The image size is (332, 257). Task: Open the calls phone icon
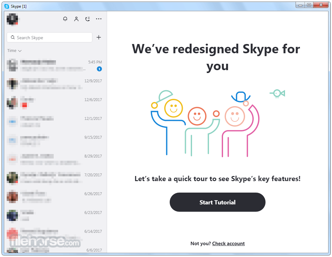[x=88, y=19]
